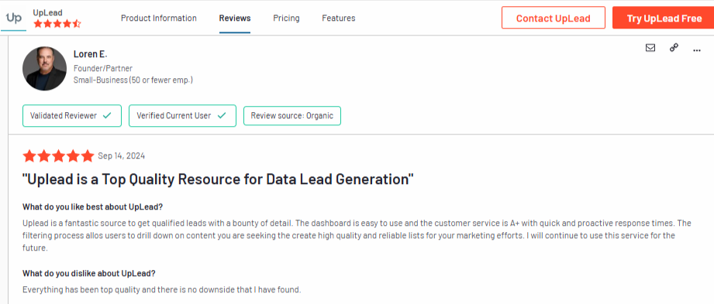Click the Review source: Organic badge
The width and height of the screenshot is (714, 304).
click(x=292, y=115)
